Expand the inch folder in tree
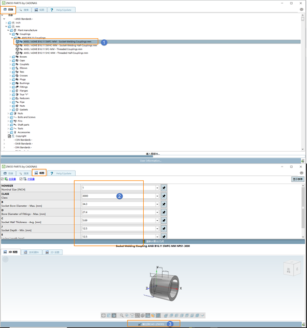 point(6,22)
